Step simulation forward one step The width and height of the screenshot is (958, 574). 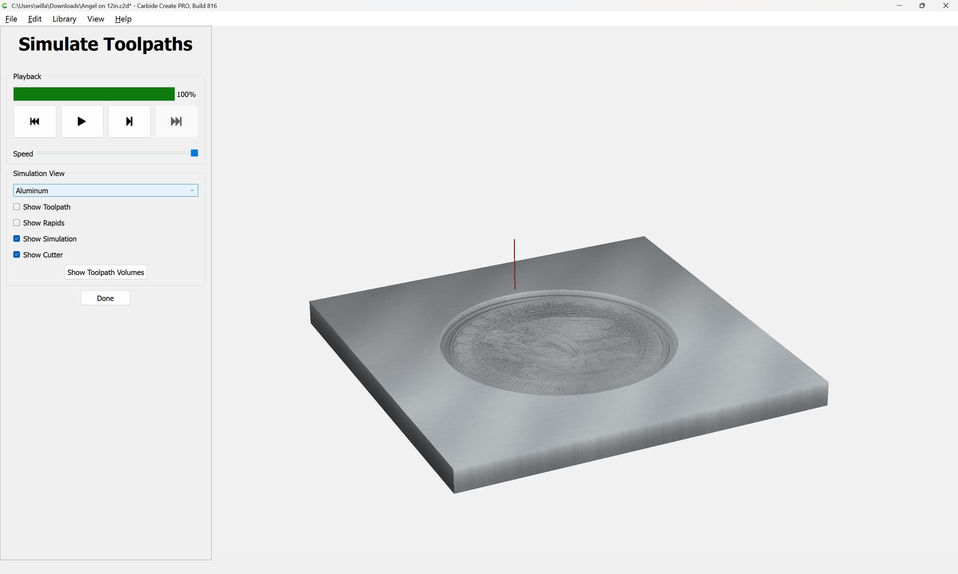click(x=129, y=121)
